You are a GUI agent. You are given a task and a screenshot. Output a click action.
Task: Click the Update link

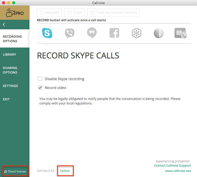click(65, 171)
